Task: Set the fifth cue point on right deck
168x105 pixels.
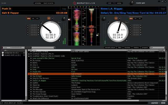Action: [x=141, y=35]
